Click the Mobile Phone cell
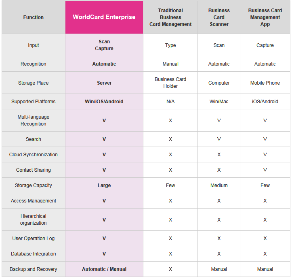 [x=265, y=83]
